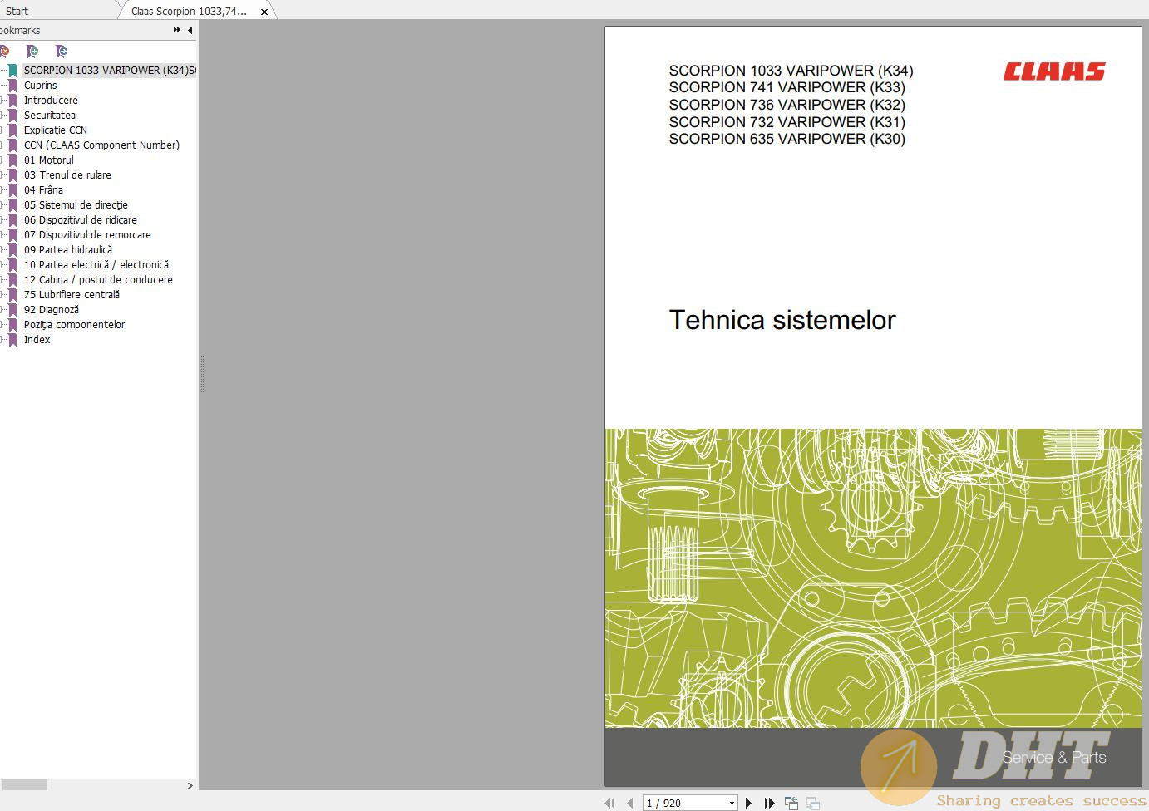Go to the next page
The image size is (1149, 811).
tap(748, 803)
